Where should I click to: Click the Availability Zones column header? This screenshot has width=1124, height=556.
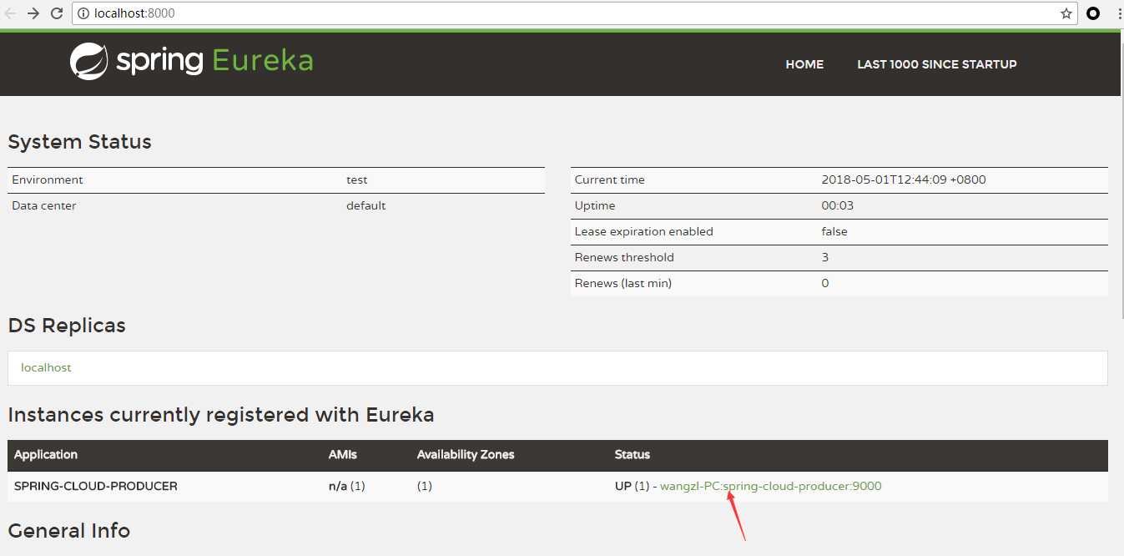[466, 455]
